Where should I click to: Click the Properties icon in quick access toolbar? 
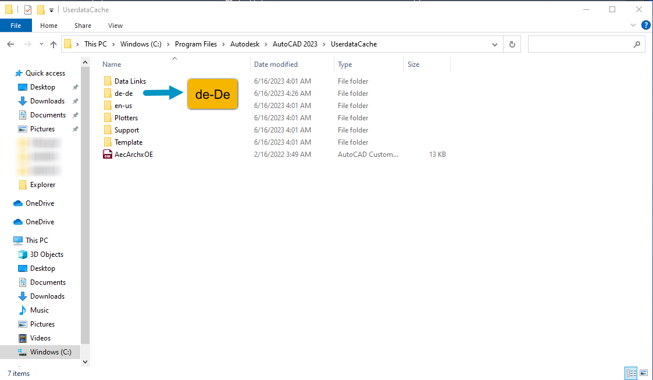coord(27,9)
